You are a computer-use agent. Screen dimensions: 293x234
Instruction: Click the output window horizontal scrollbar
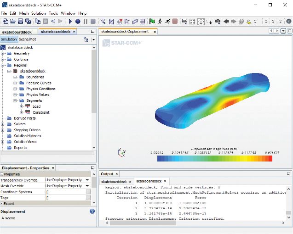(x=143, y=223)
